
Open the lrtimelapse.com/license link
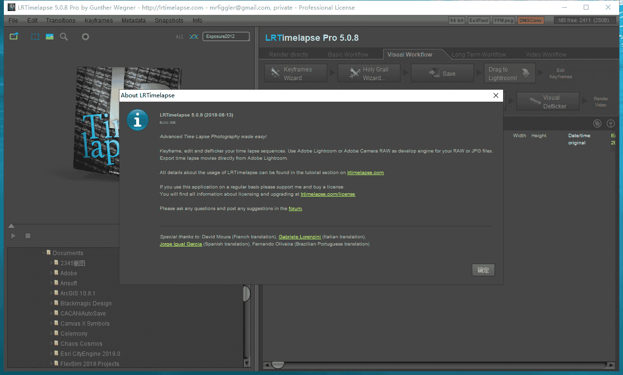tap(328, 194)
